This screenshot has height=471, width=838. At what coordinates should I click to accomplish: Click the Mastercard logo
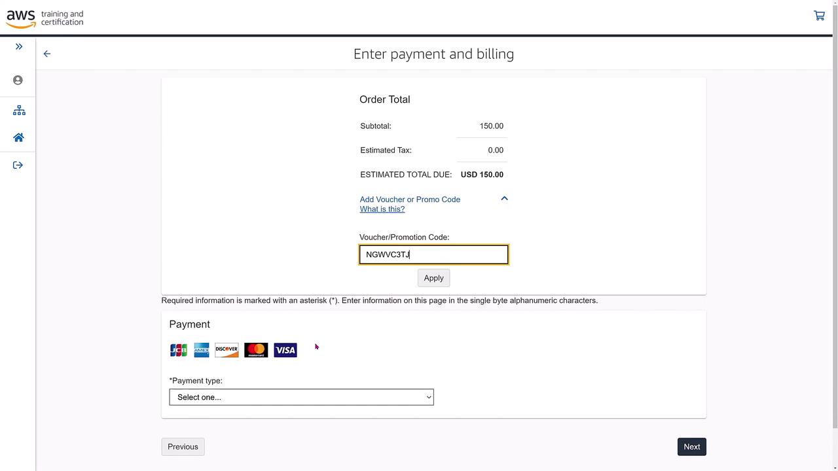click(256, 350)
